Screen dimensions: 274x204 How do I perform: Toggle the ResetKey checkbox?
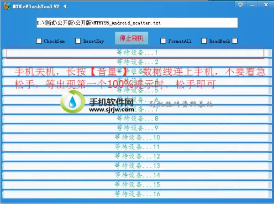78,41
